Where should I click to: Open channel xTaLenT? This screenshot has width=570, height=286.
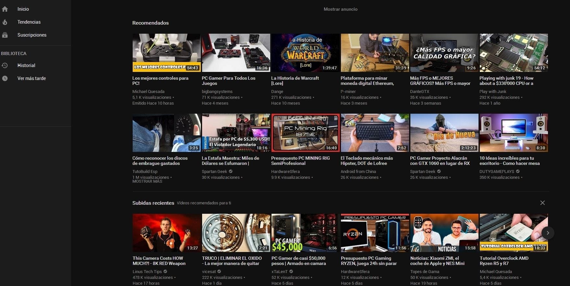pyautogui.click(x=280, y=272)
